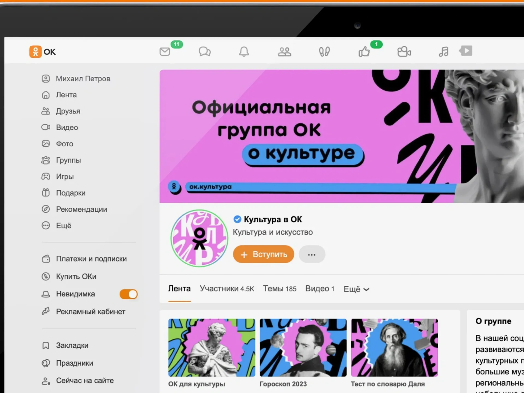Click the OK logo in header
Image resolution: width=524 pixels, height=393 pixels.
[x=43, y=52]
